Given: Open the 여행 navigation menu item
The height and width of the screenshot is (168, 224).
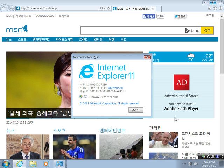Looking at the screenshot, I should [x=111, y=40].
